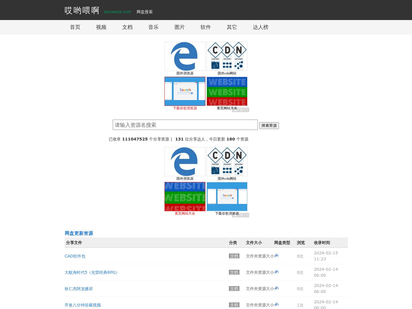Open the top 下载谷歌浏览器 ad image
Image resolution: width=412 pixels, height=309 pixels.
185,91
